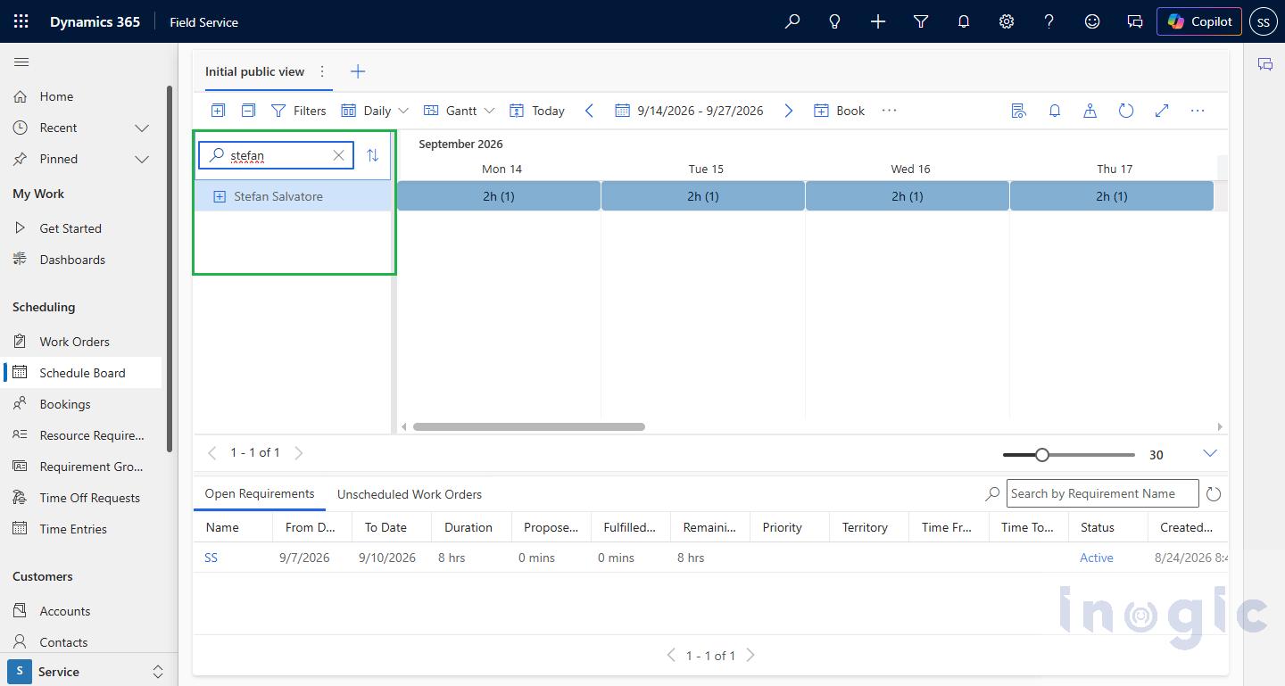
Task: Open more options next to Book
Action: [x=889, y=111]
